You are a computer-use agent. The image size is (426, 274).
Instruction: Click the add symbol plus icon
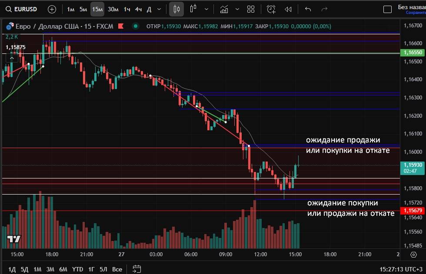(52, 9)
